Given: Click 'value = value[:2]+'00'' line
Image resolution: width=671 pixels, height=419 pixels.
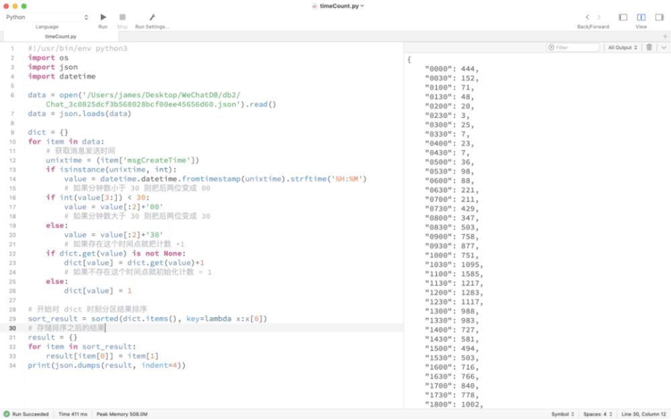Looking at the screenshot, I should 113,207.
